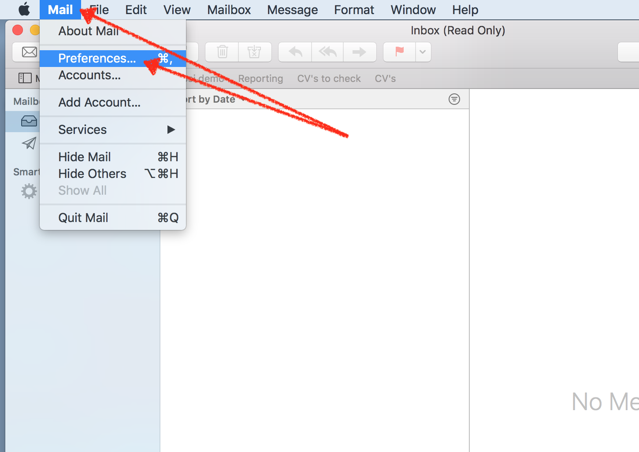Select the Inbox tray icon in sidebar

click(x=29, y=121)
